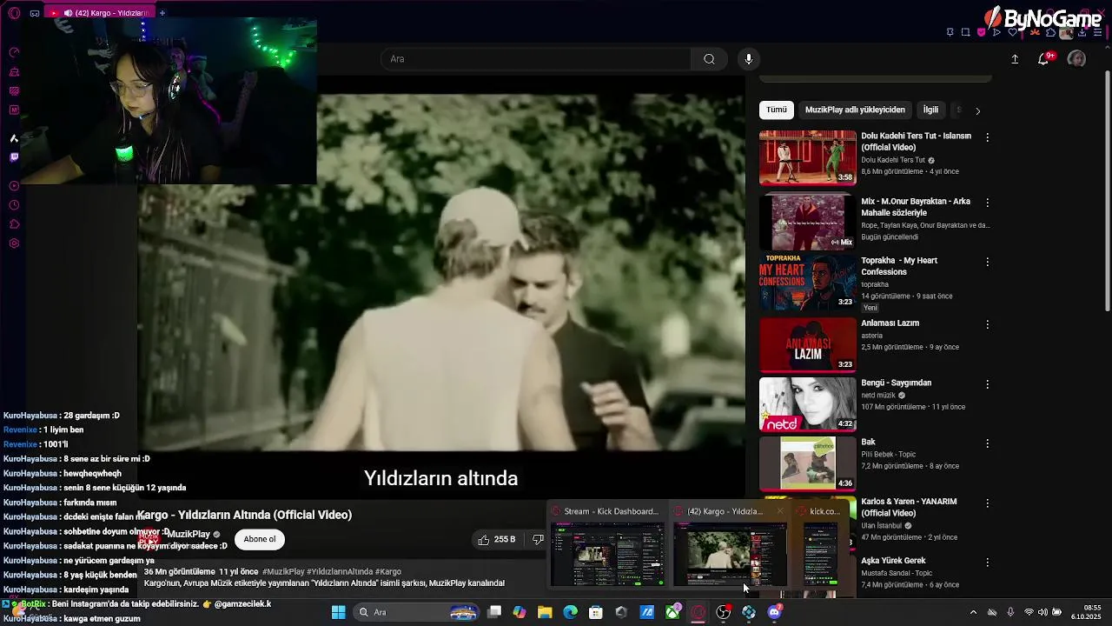Click the heart bookmark icon in toolbar
1112x626 pixels.
coord(1012,32)
